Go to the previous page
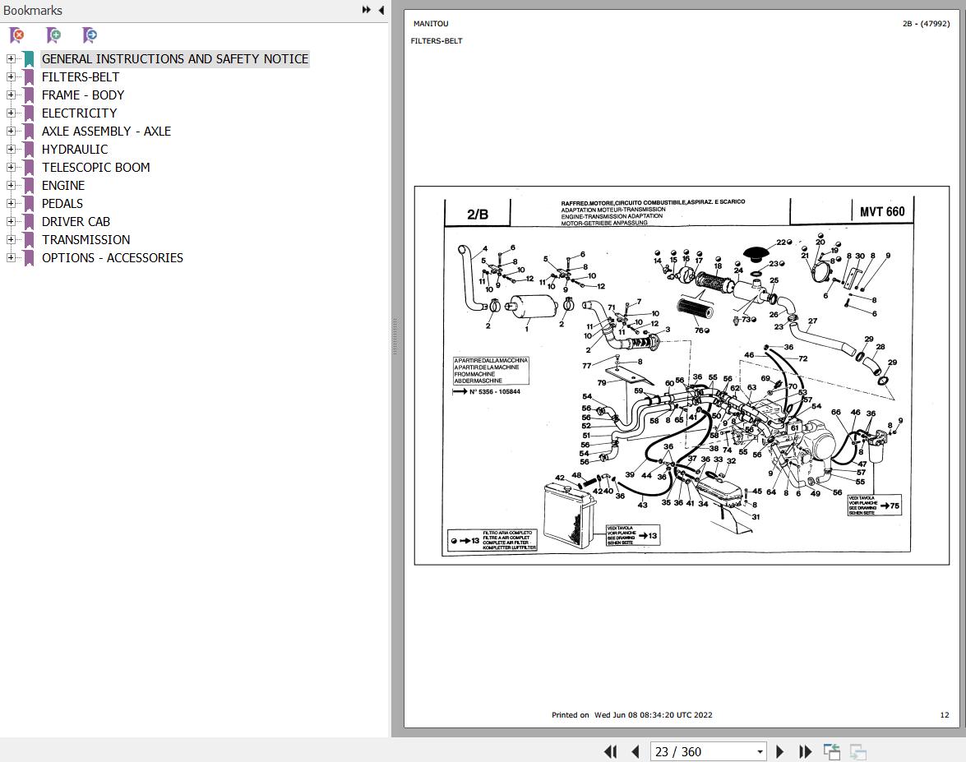Viewport: 966px width, 762px height. 636,751
